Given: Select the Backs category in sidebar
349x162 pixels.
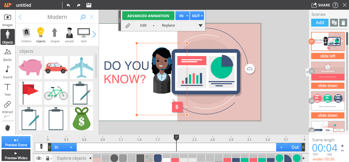Looking at the screenshot, I should [x=7, y=55].
